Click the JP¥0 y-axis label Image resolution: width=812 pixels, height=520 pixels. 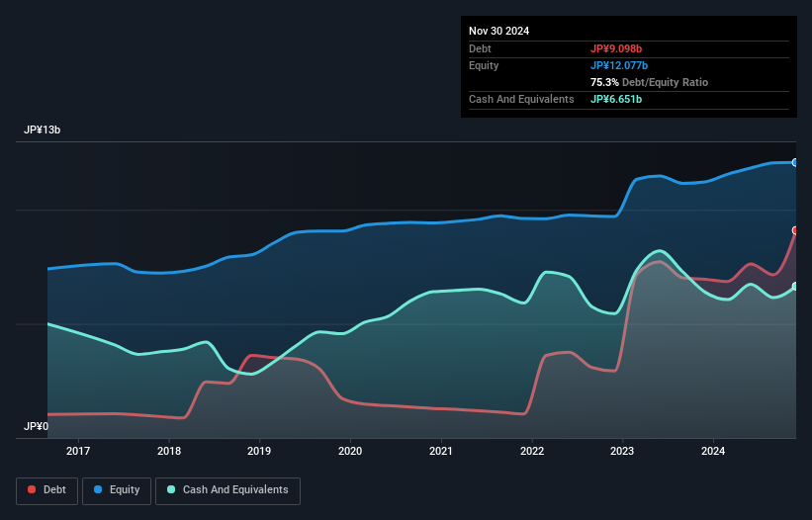(37, 426)
